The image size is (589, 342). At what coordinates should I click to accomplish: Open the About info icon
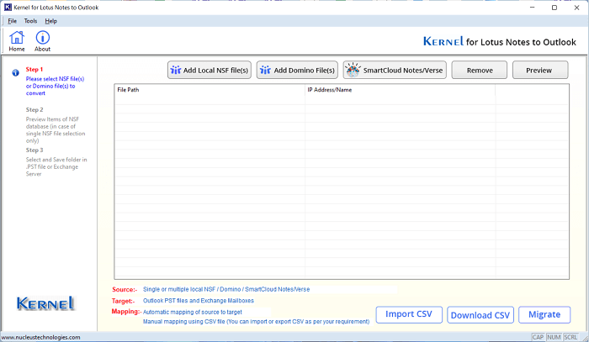click(42, 41)
